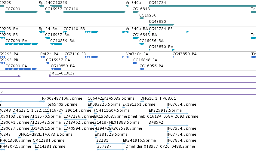Click the CG16956-PA protein label
The image size is (256, 151).
(152, 66)
